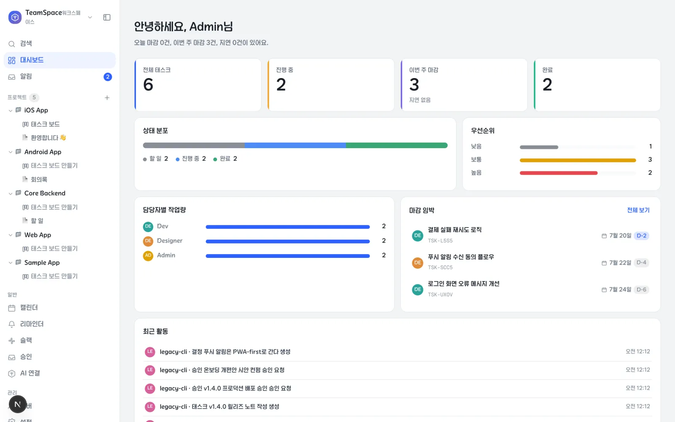Viewport: 675px width, 422px height.
Task: Collapse the Sample App project tree
Action: (x=11, y=262)
